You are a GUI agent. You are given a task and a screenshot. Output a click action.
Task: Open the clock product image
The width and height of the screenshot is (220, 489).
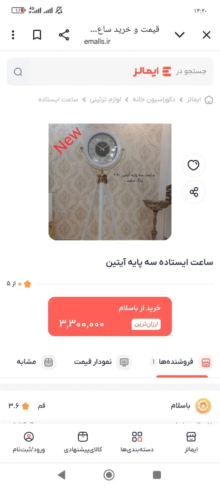click(x=110, y=182)
